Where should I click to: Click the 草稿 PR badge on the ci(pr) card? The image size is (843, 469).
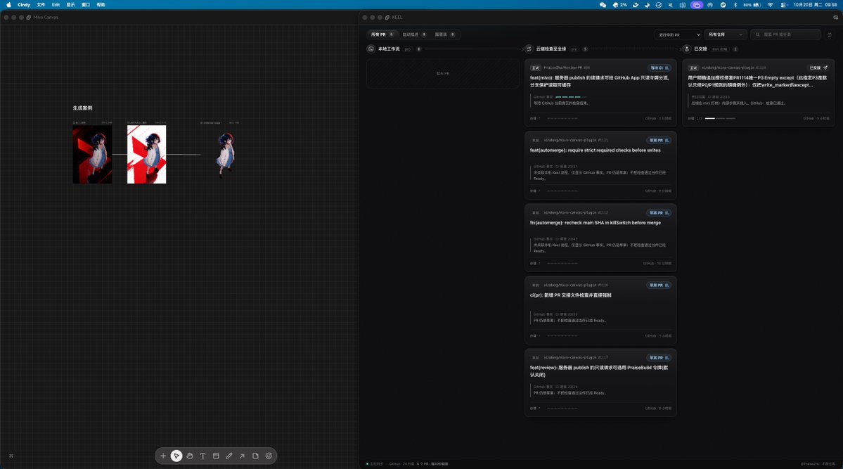pyautogui.click(x=659, y=285)
